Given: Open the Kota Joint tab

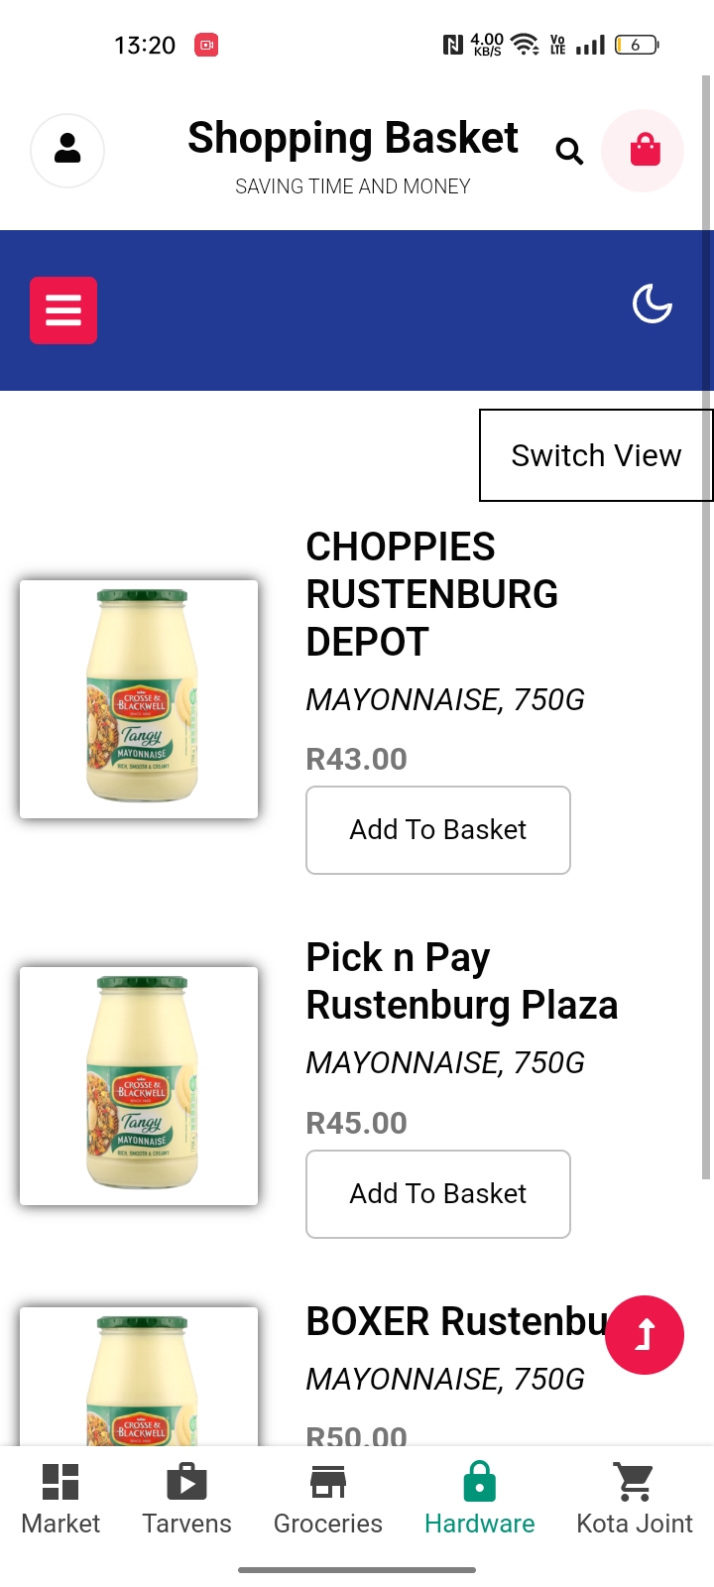Looking at the screenshot, I should pos(635,1498).
